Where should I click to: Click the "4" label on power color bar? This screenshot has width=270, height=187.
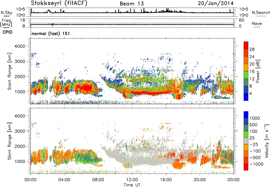250,94
